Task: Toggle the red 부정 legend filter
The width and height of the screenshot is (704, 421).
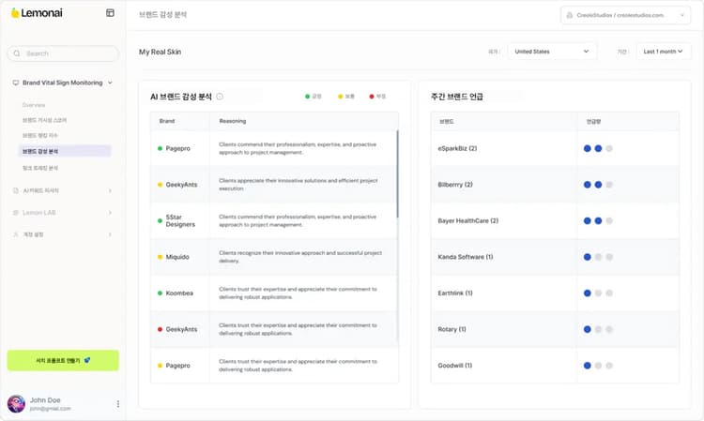Action: pos(377,97)
